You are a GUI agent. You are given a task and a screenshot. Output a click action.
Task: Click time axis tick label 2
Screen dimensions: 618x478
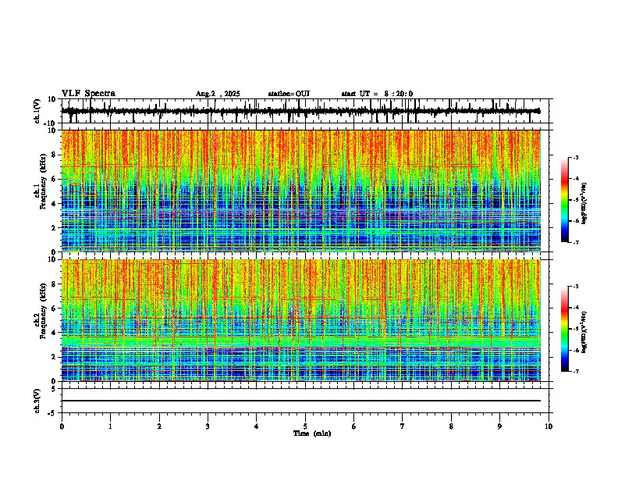point(159,426)
